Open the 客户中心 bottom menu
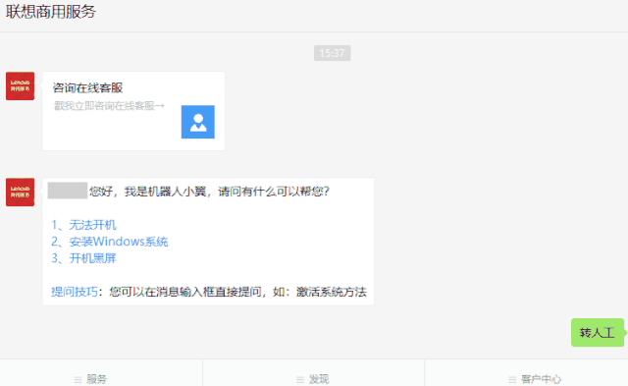This screenshot has height=386, width=628. pyautogui.click(x=535, y=379)
